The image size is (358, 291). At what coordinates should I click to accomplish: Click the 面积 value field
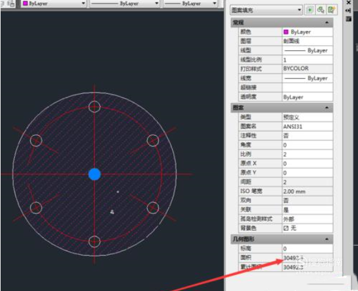click(x=307, y=258)
